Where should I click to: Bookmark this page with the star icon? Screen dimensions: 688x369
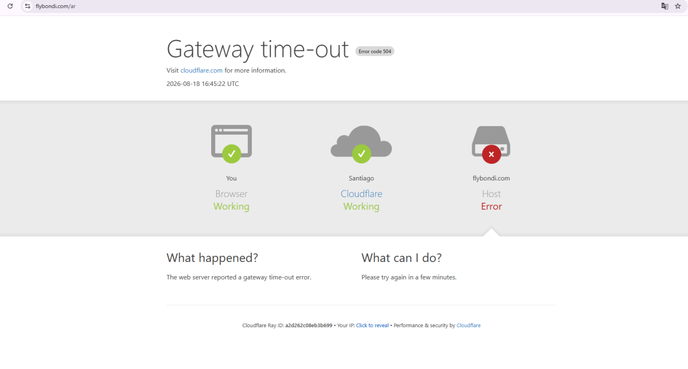678,6
